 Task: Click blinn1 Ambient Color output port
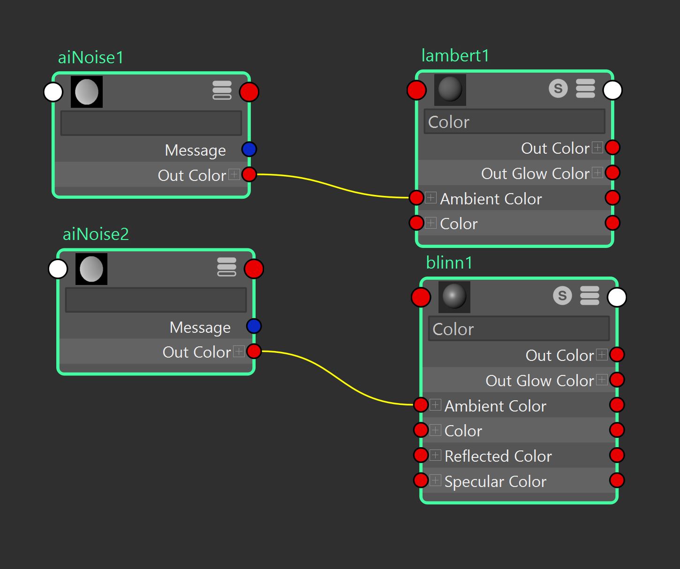[x=617, y=405]
